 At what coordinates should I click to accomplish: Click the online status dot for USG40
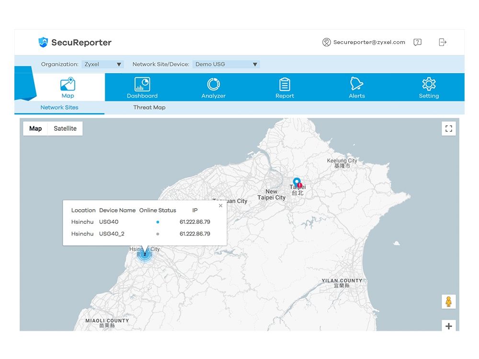(158, 222)
